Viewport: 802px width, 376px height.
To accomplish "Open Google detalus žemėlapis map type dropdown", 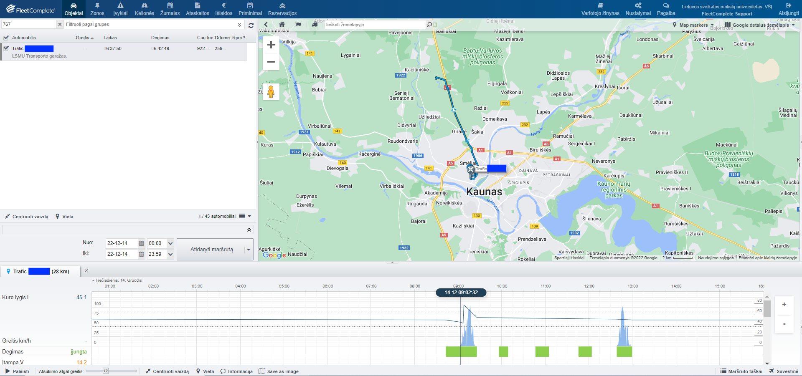I will pos(760,25).
